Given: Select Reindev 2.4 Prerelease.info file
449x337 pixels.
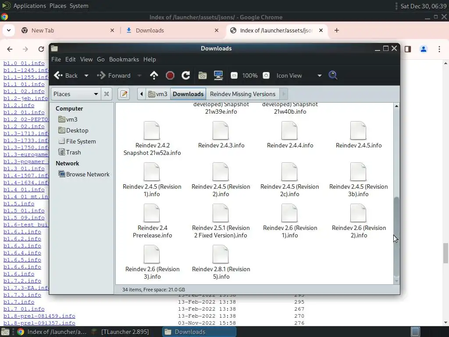Looking at the screenshot, I should (152, 221).
